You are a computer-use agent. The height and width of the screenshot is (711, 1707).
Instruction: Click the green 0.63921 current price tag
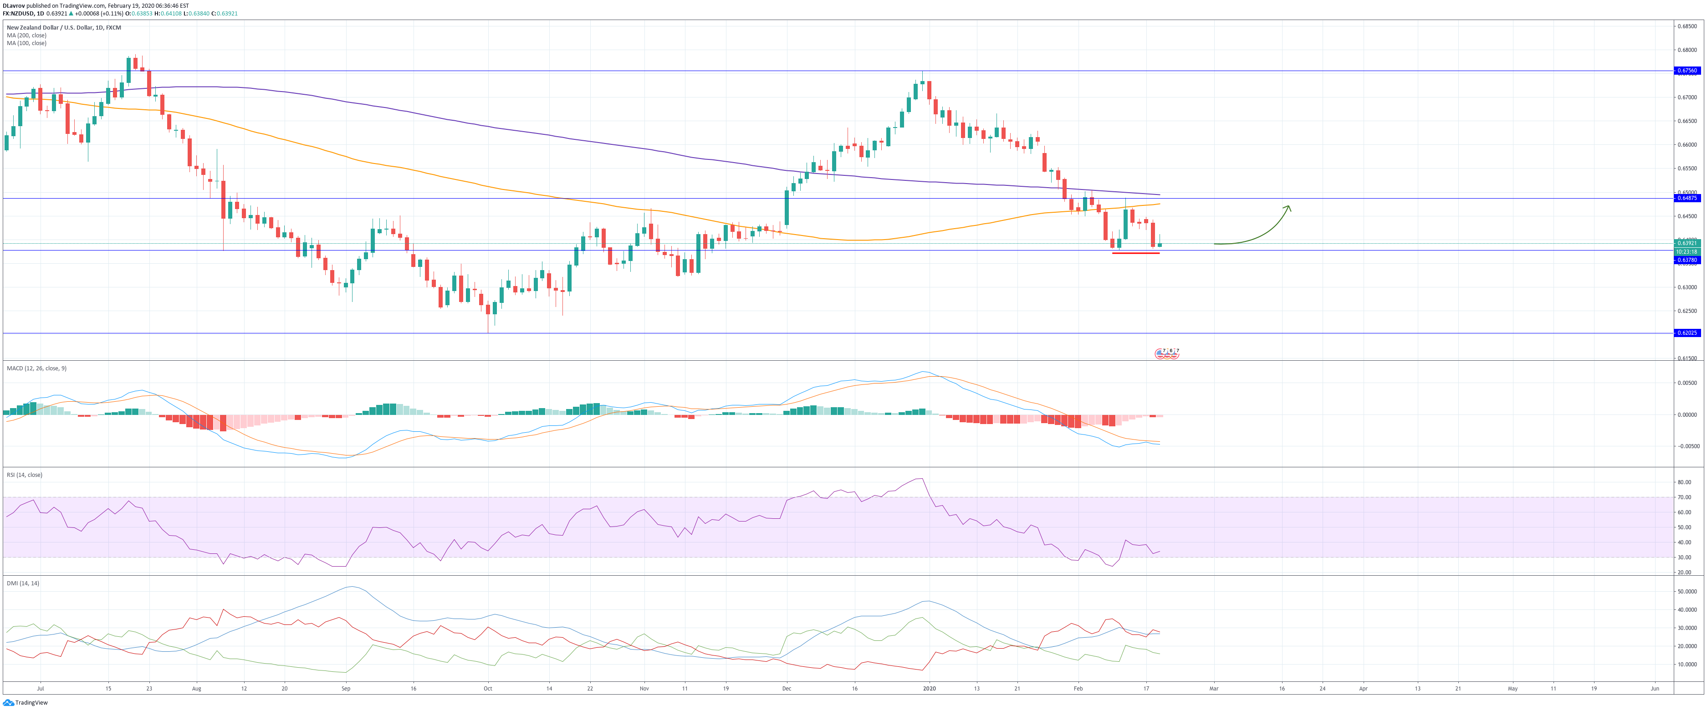pos(1687,243)
